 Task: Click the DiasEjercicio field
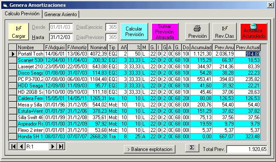pos(112,27)
